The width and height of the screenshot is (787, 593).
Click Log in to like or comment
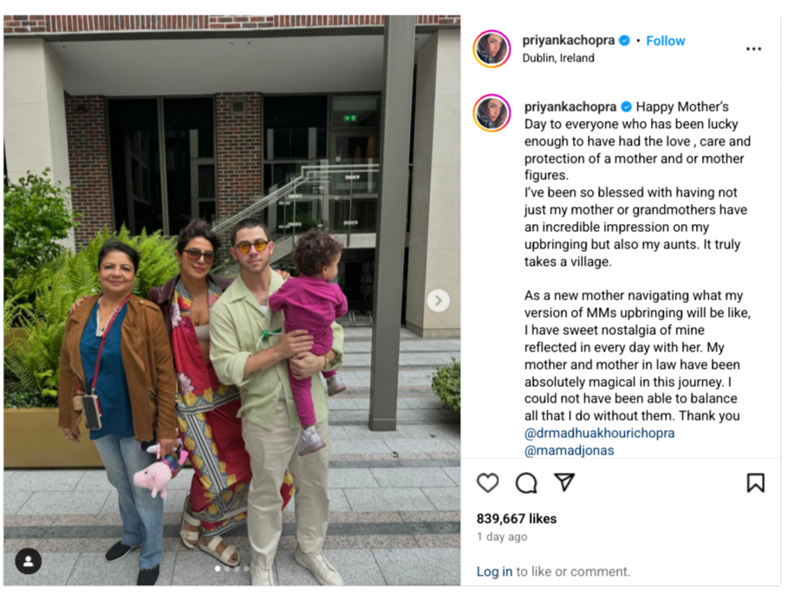pos(494,571)
